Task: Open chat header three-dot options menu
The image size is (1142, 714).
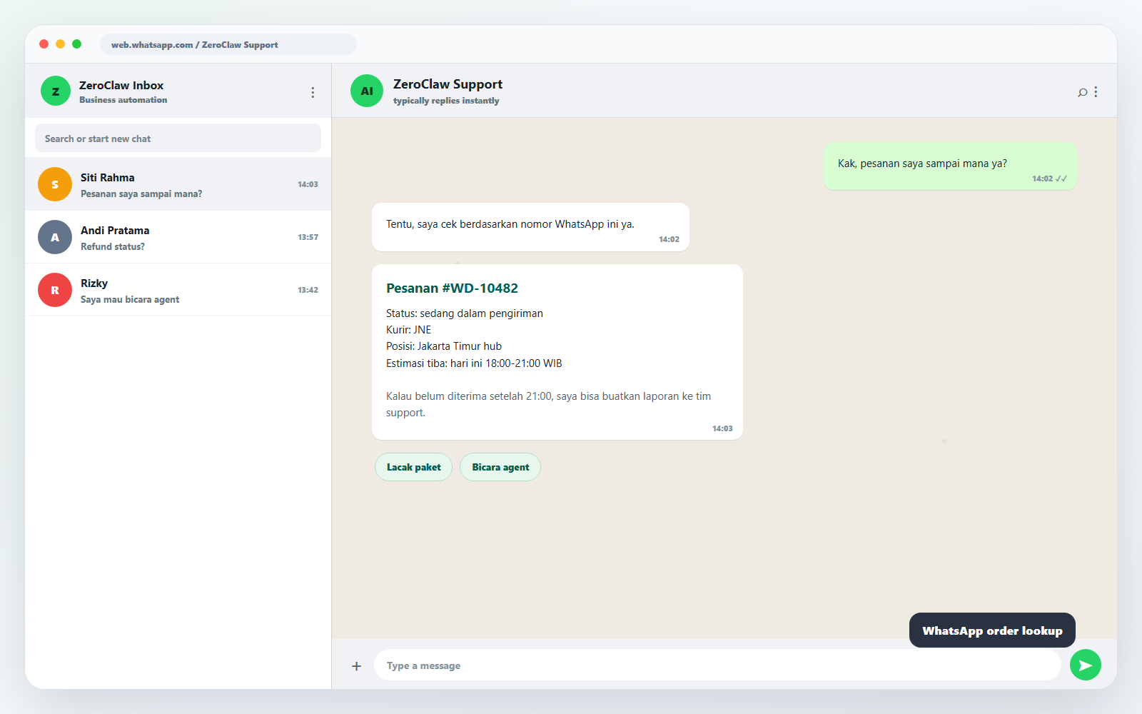Action: point(1096,91)
